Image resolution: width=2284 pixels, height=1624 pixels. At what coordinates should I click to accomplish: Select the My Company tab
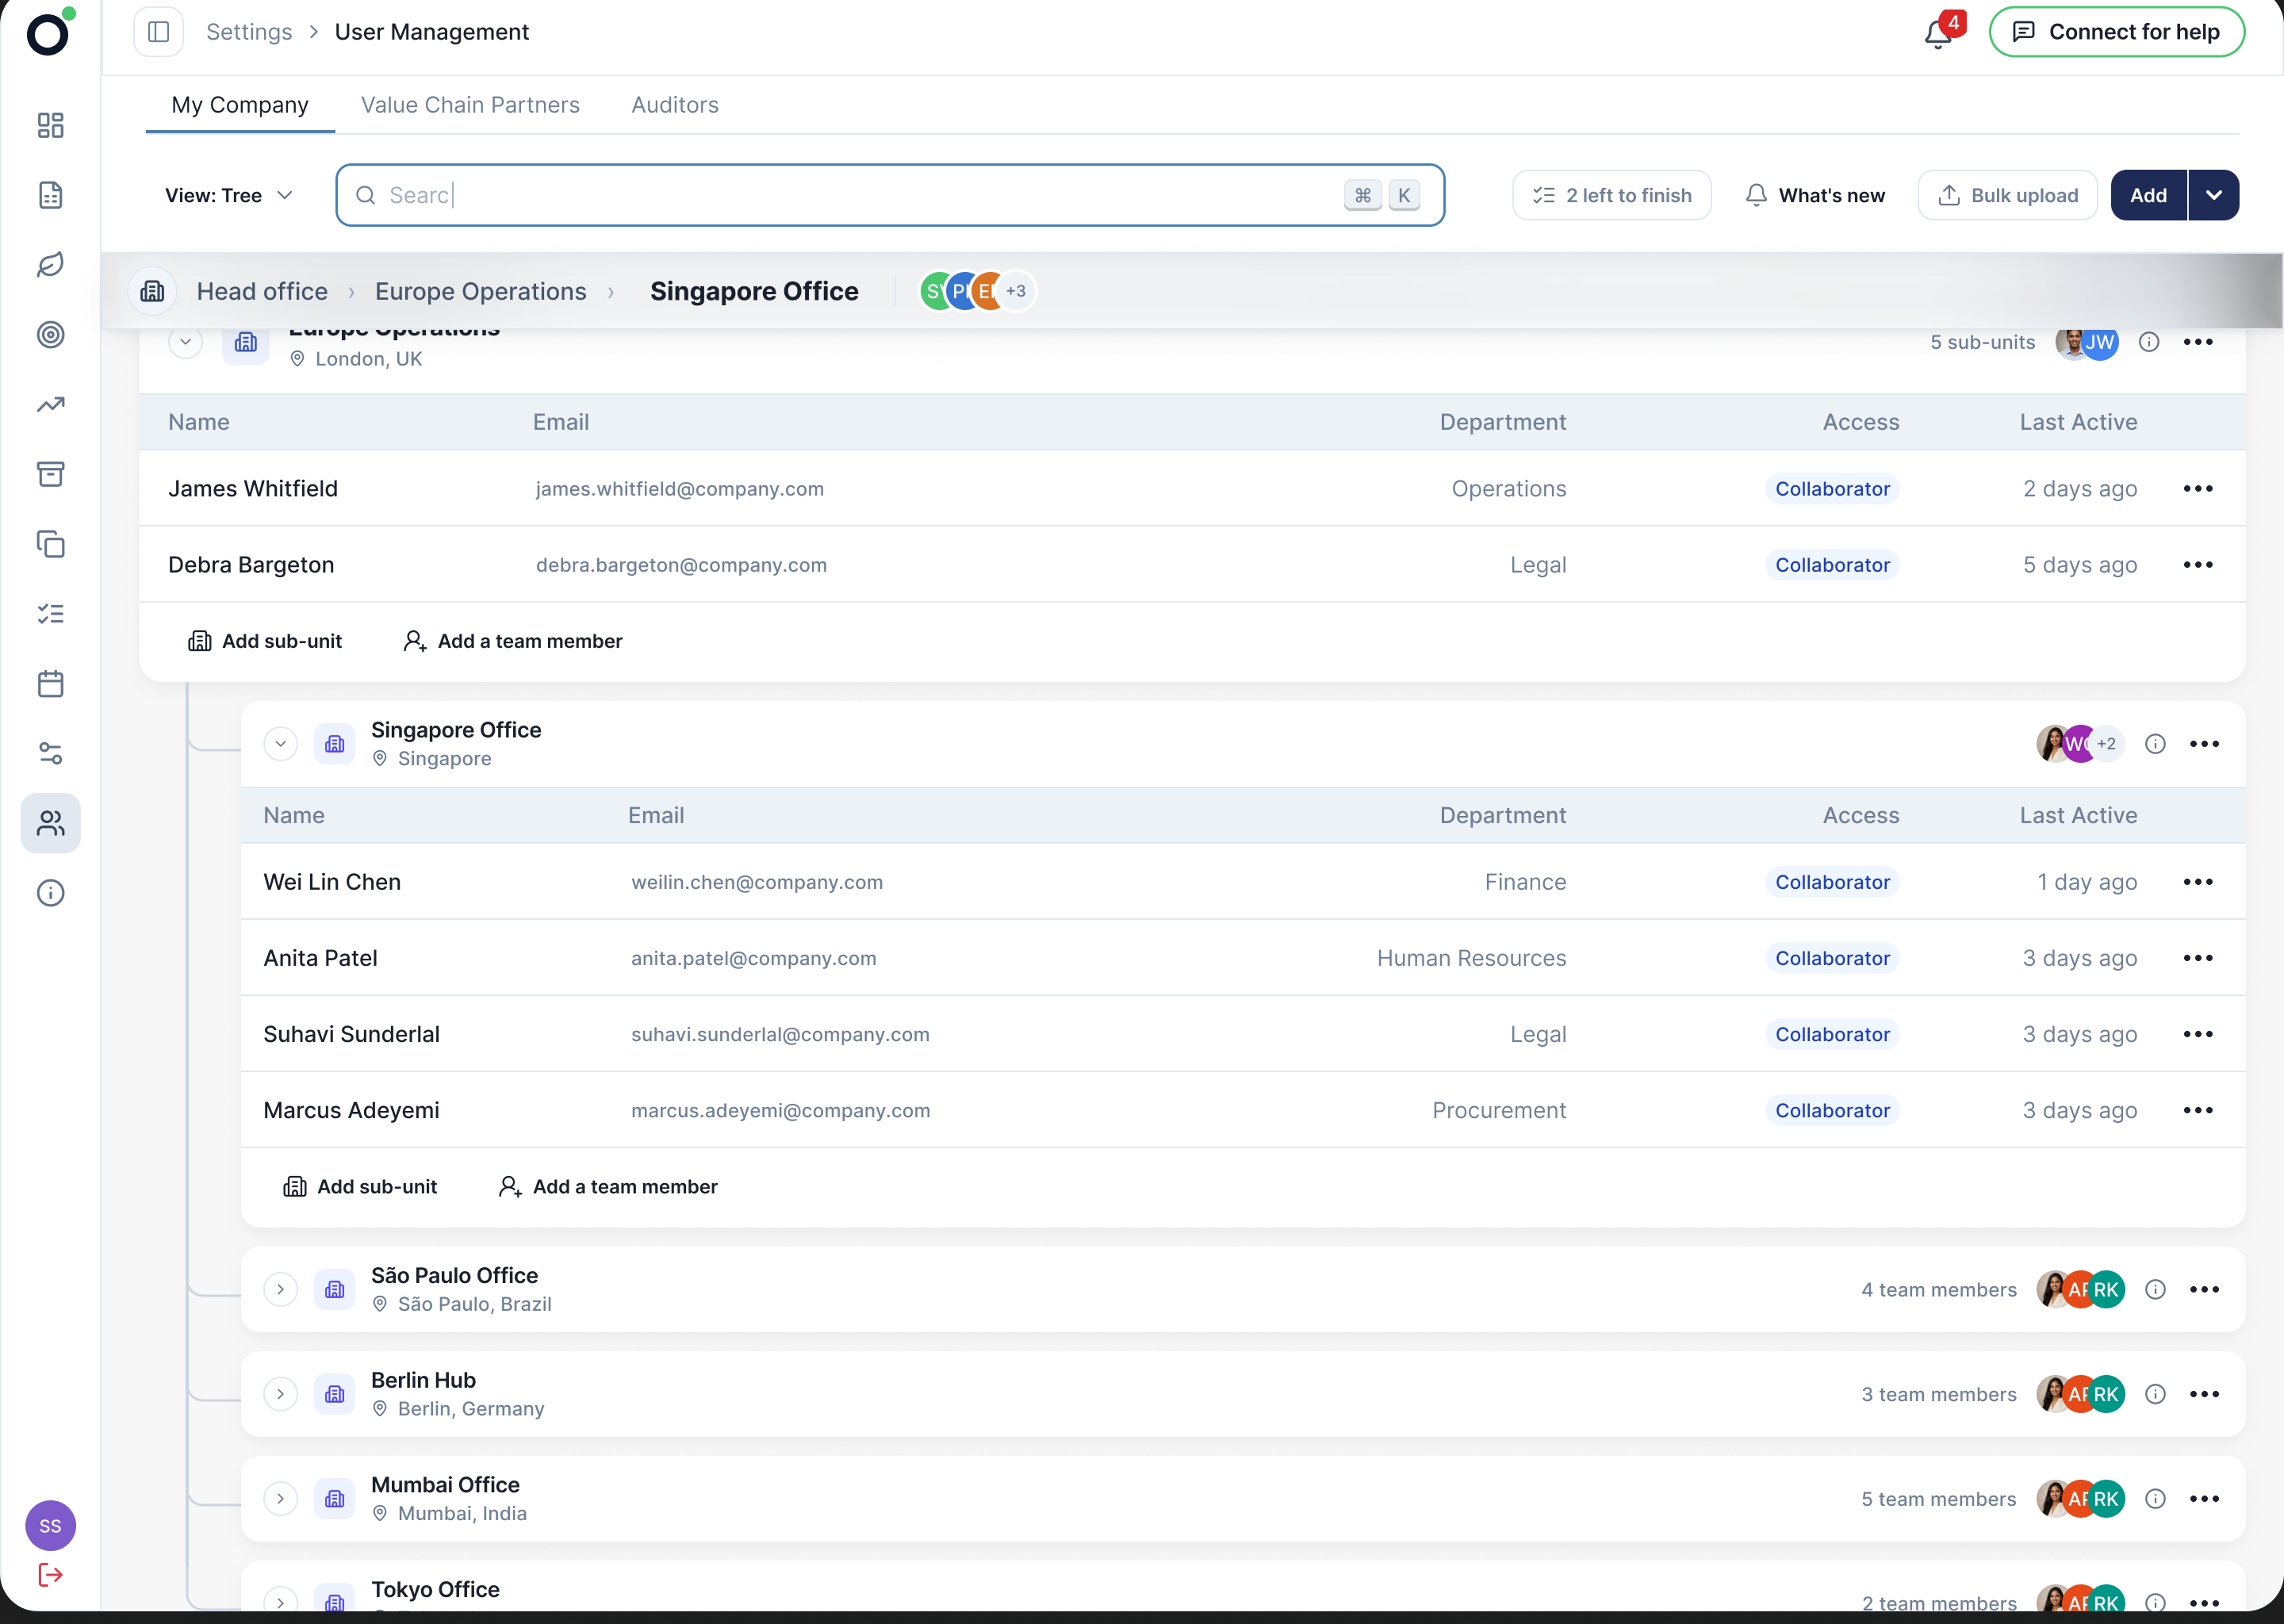(x=240, y=105)
